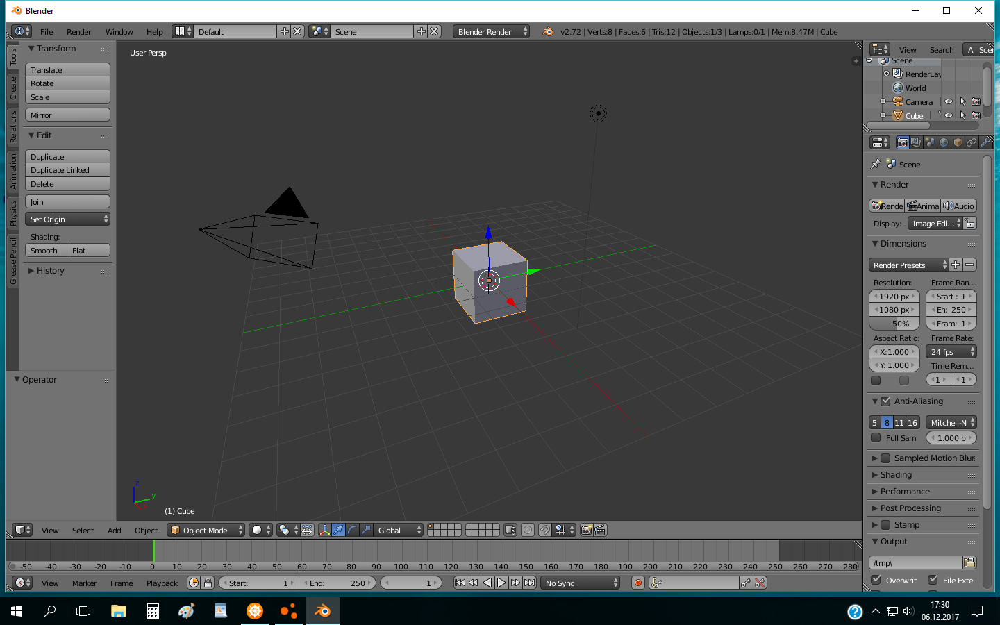
Task: Disable the Anti-Aliasing checkbox
Action: coord(885,401)
